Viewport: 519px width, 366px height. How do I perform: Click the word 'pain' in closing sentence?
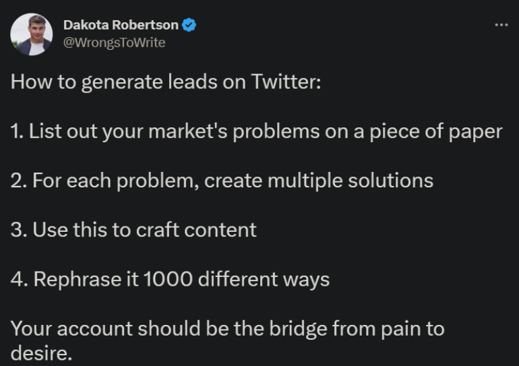click(401, 330)
